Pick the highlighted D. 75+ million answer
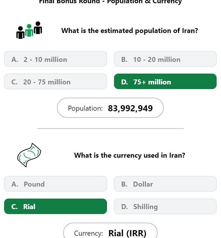 click(x=165, y=81)
